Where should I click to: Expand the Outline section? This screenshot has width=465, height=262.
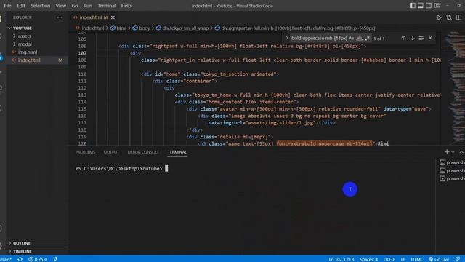click(37, 243)
